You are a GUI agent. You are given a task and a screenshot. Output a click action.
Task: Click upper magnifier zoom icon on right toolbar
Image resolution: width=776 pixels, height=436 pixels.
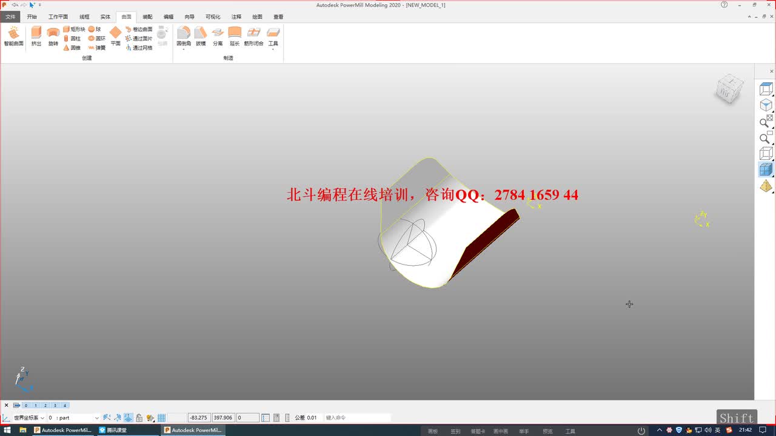tap(766, 121)
